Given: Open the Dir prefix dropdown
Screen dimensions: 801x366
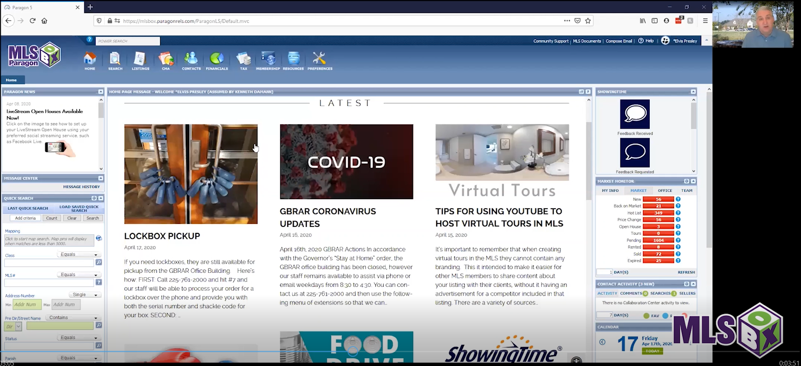Looking at the screenshot, I should click(13, 326).
